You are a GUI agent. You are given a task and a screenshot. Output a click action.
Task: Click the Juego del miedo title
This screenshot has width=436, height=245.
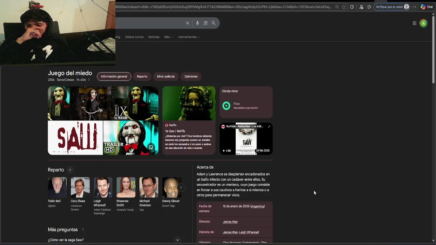point(70,73)
